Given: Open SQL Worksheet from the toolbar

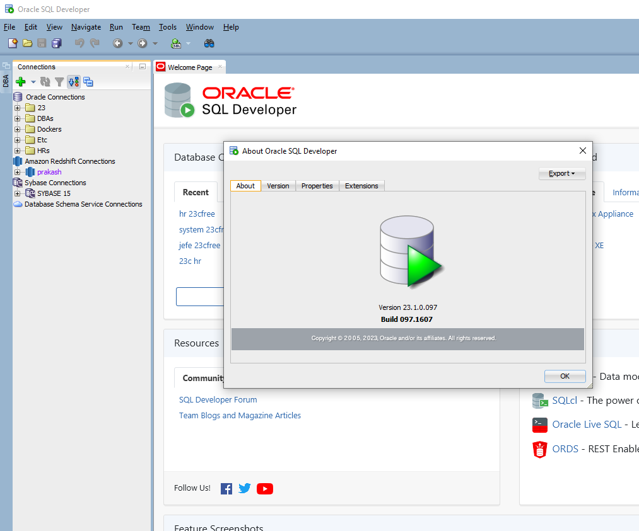Looking at the screenshot, I should tap(176, 43).
